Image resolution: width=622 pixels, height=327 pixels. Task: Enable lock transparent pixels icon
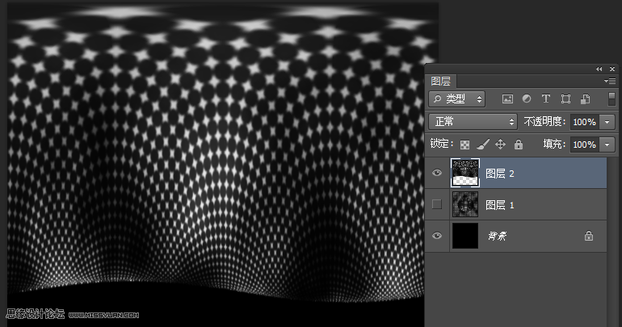464,145
